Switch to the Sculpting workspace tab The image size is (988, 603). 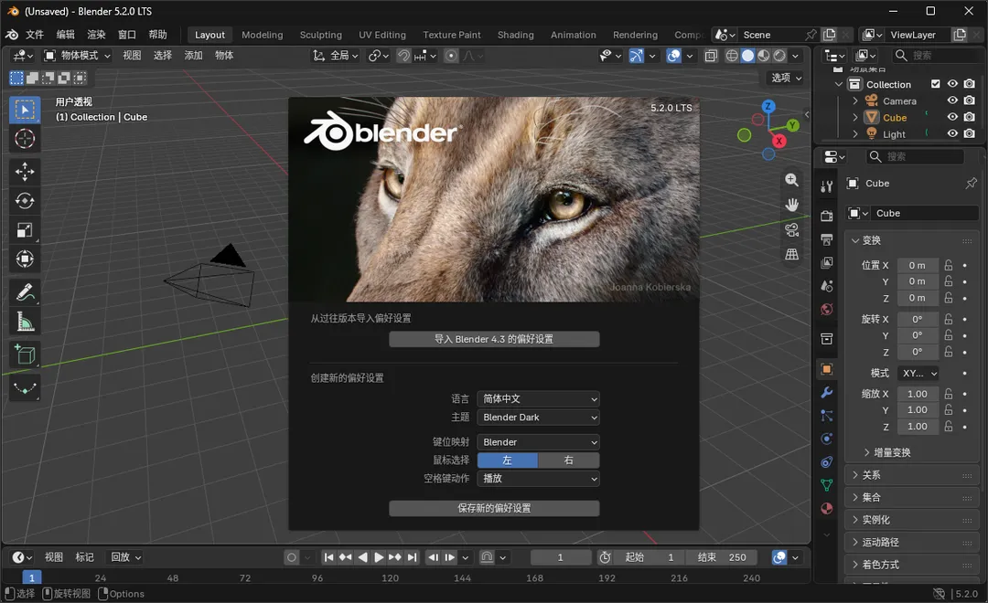pos(321,35)
